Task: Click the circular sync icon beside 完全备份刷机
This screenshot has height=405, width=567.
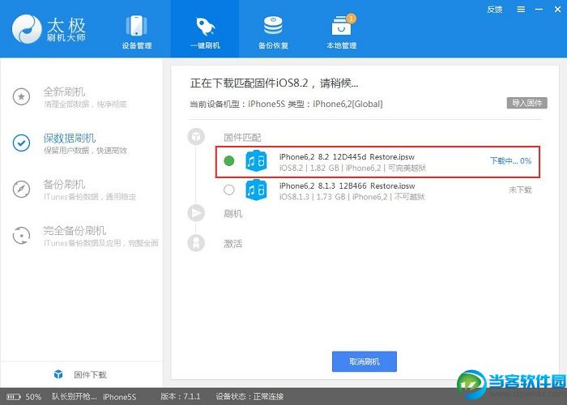Action: [21, 236]
